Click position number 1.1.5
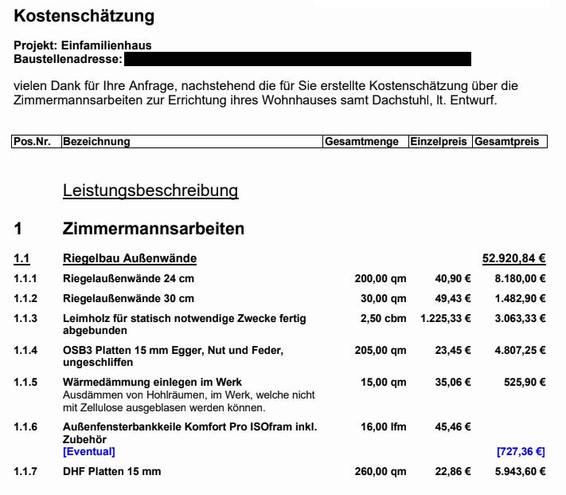The height and width of the screenshot is (495, 566). [x=25, y=382]
